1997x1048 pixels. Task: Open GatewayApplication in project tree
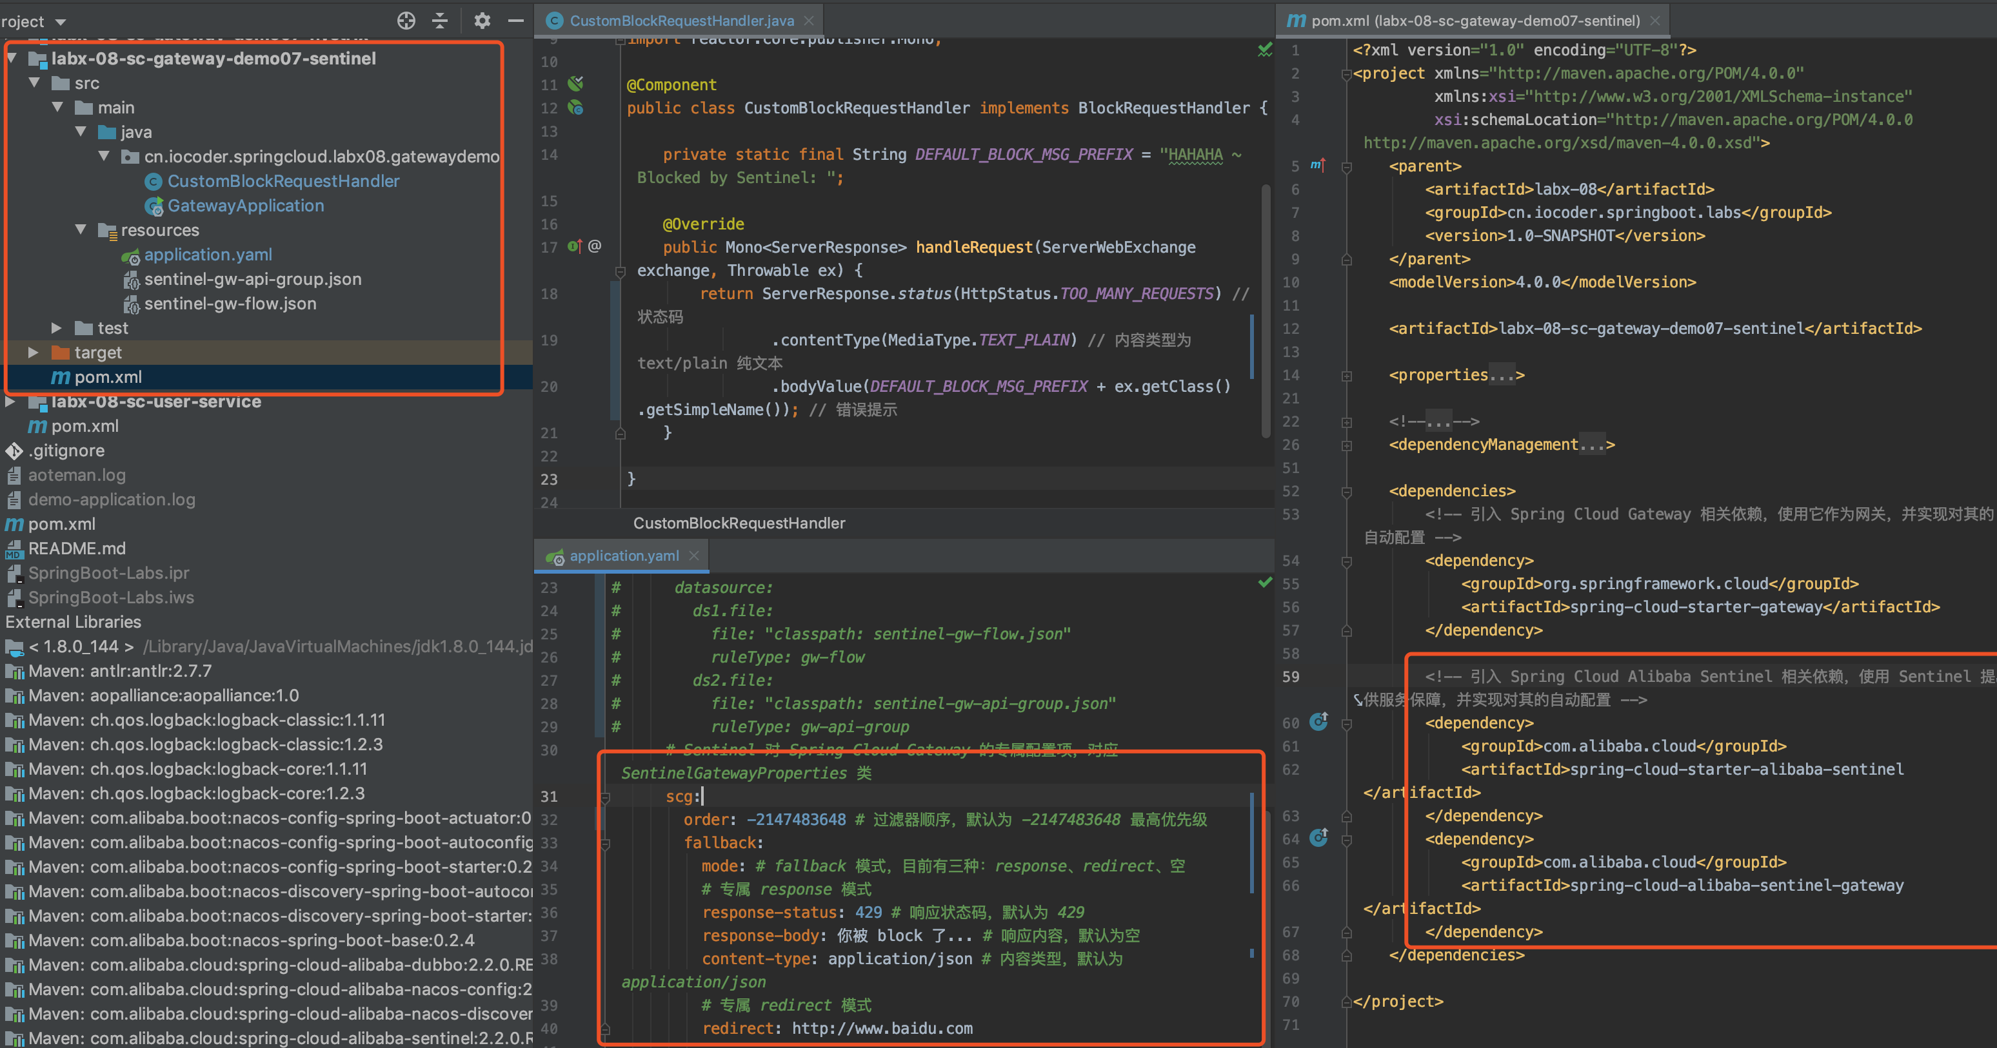(245, 205)
